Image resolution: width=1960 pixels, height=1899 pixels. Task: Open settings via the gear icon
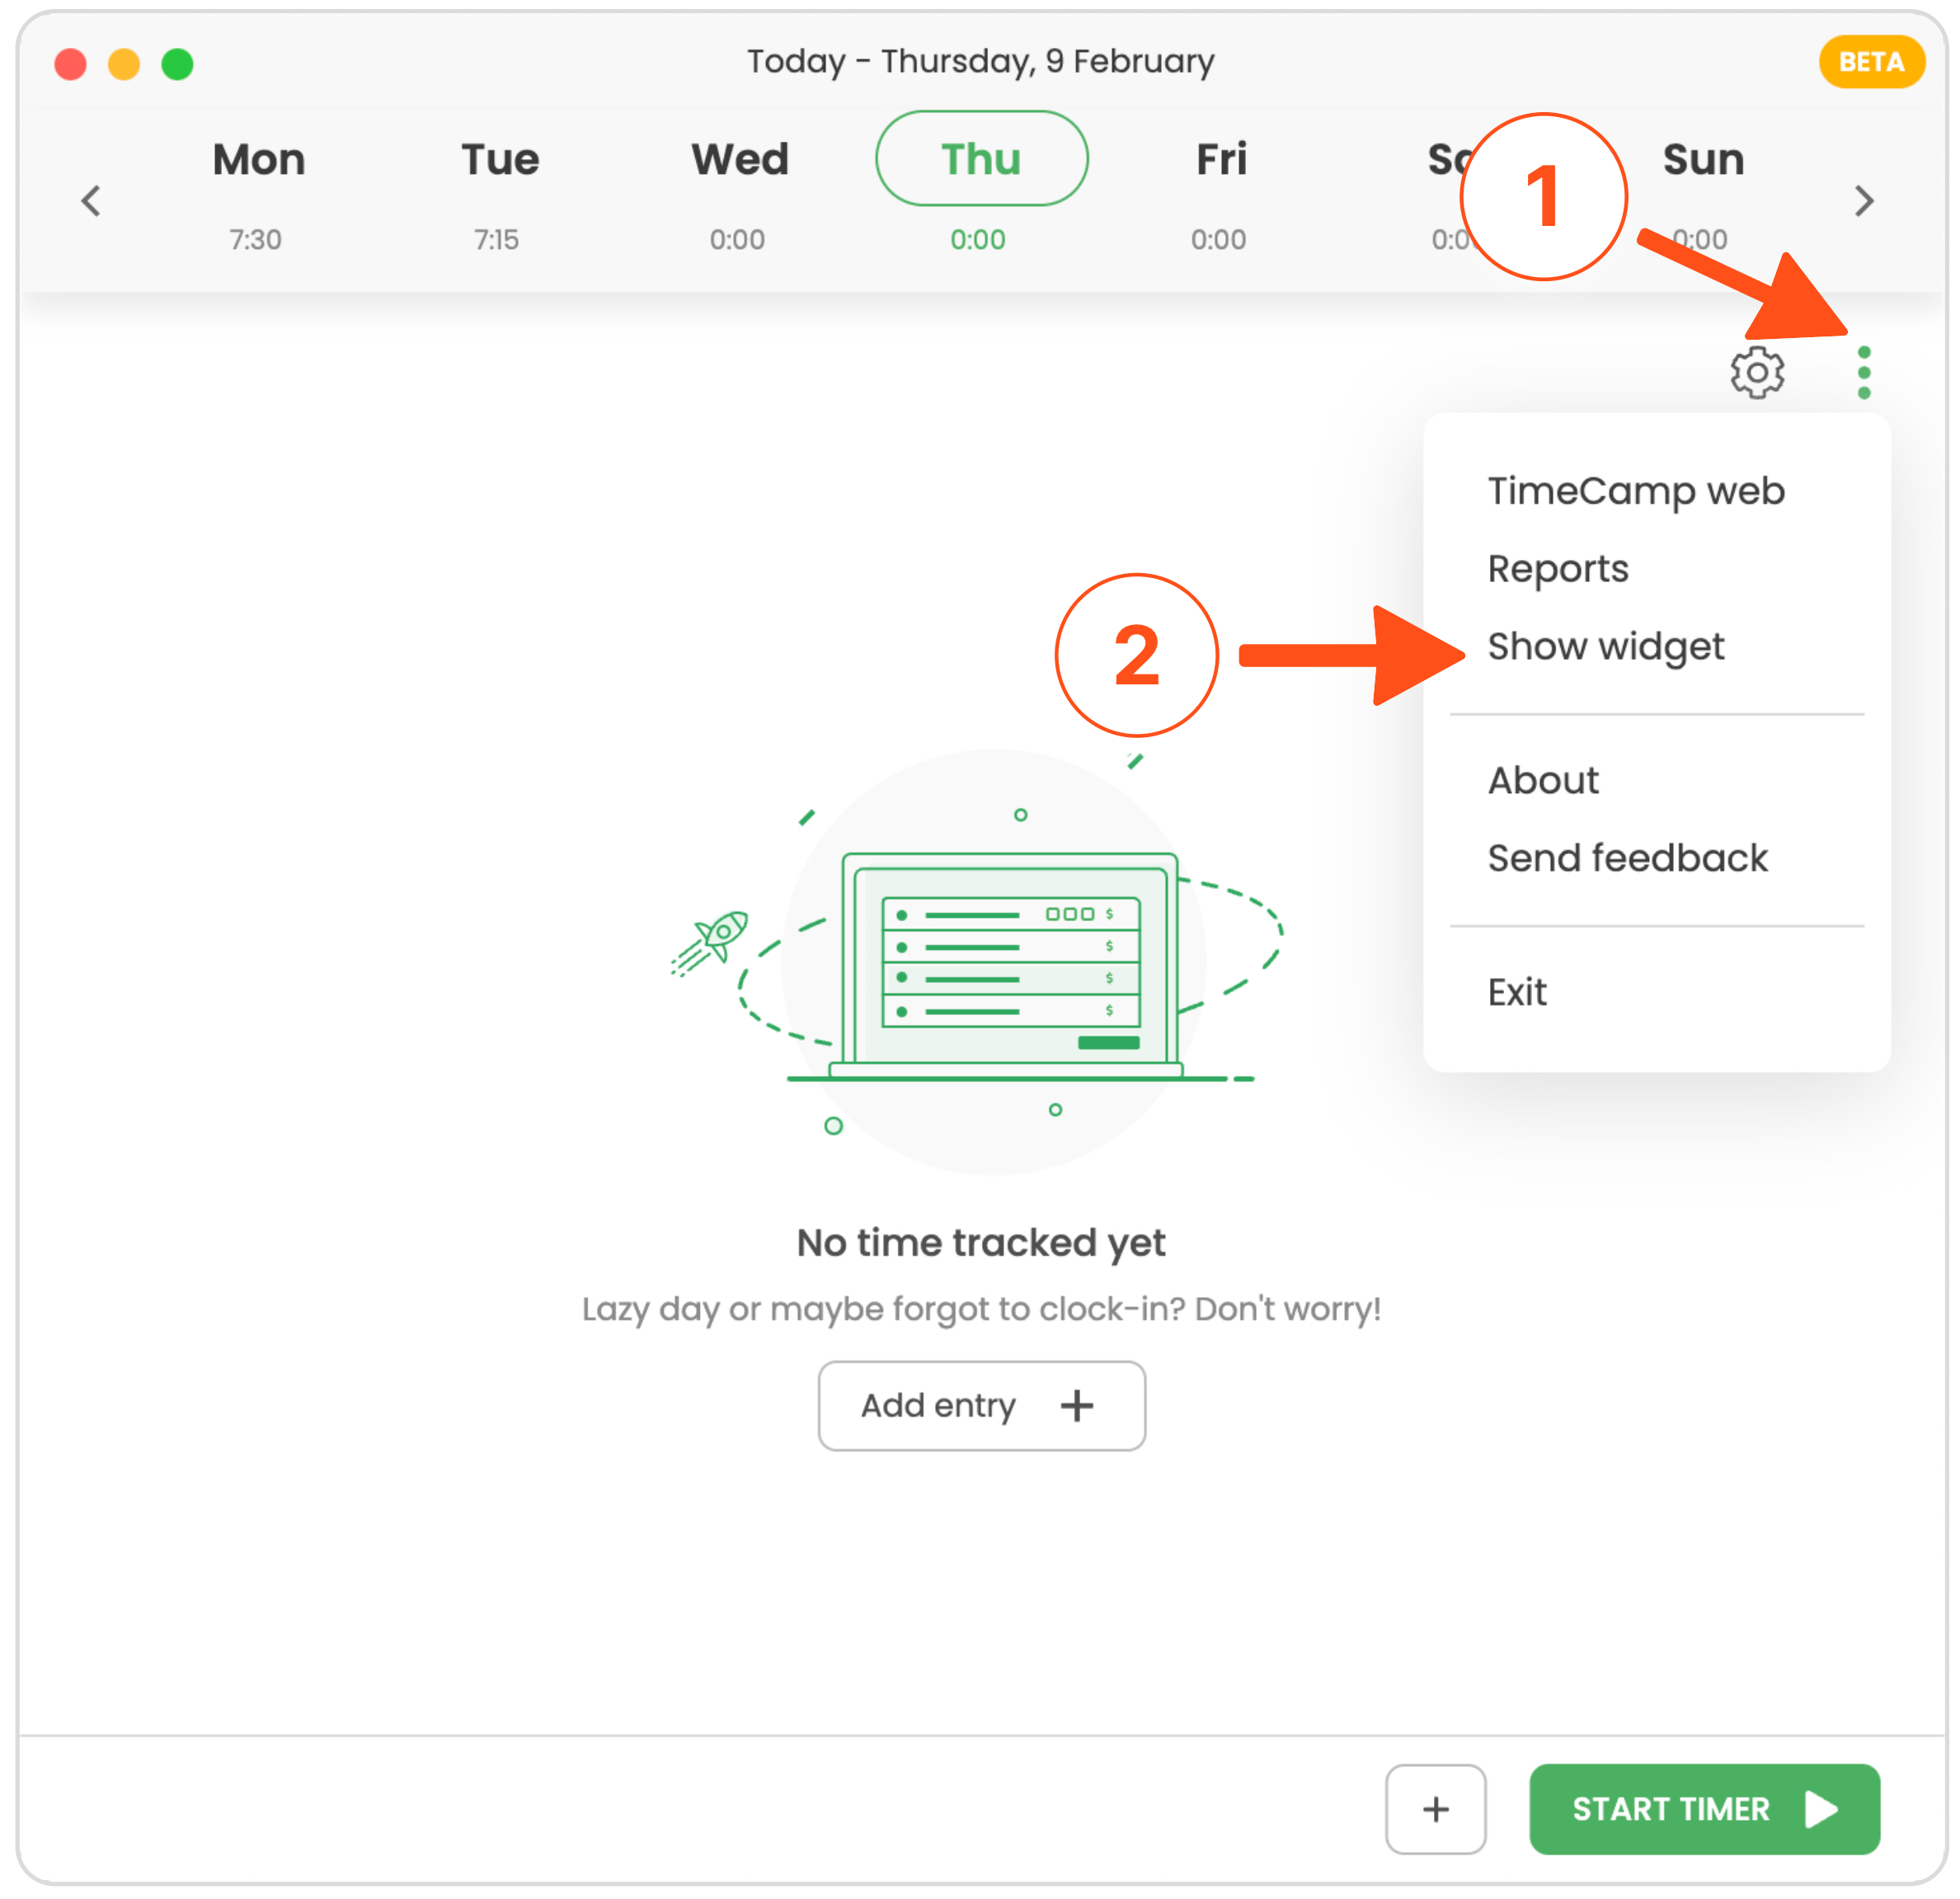[1756, 373]
